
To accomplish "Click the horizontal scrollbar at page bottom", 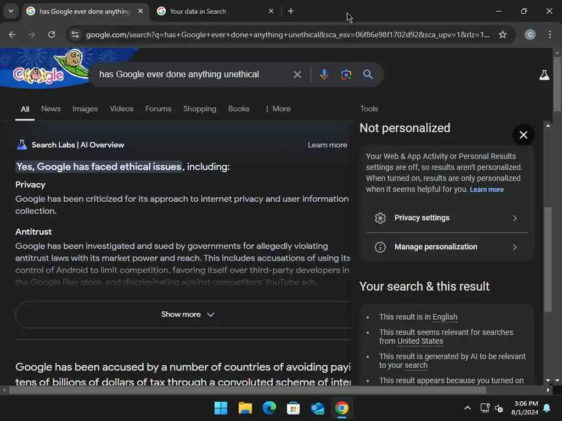I will [x=248, y=390].
